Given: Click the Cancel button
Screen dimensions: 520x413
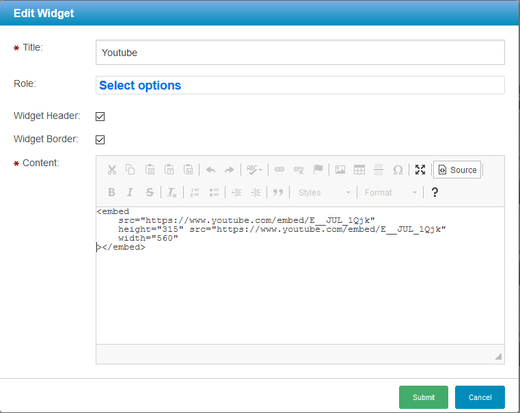Looking at the screenshot, I should coord(480,397).
